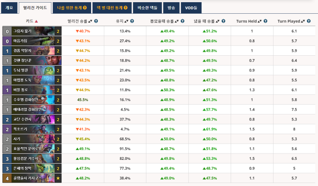
Task: Sort by 뽑았을때 승률 arrows
Action: [x=177, y=21]
